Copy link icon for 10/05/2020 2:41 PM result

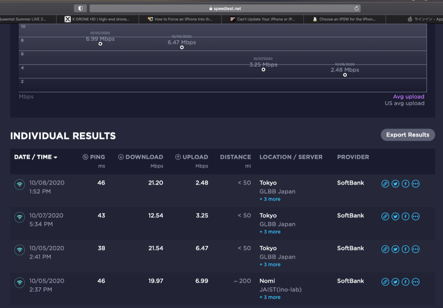[385, 249]
